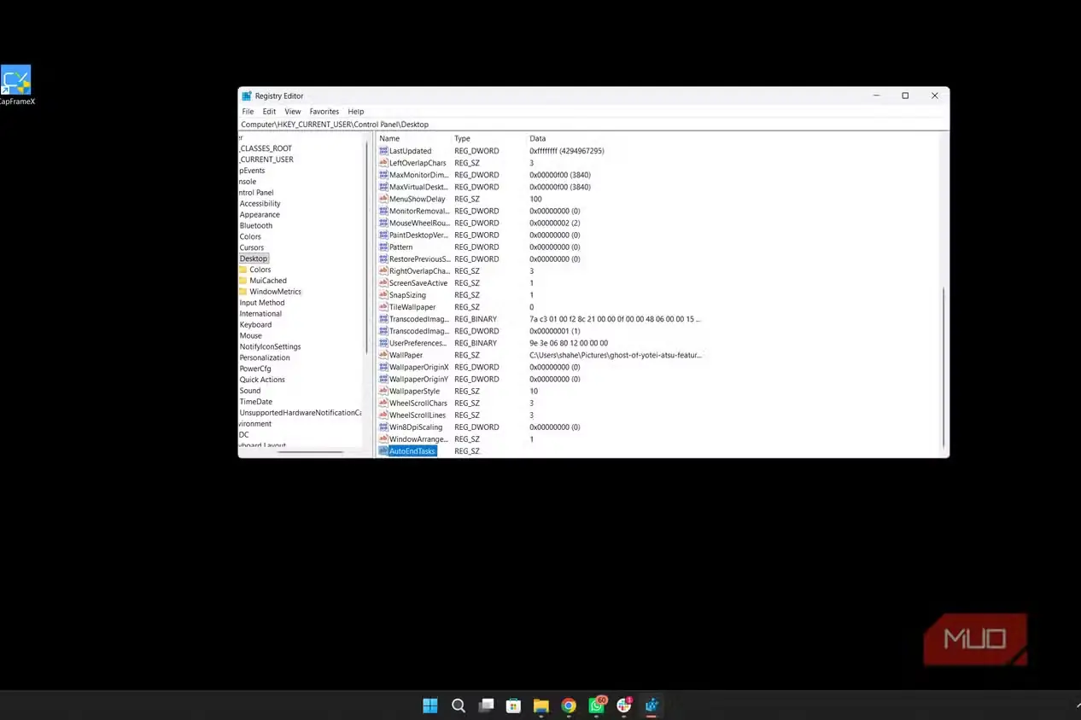Click the icon beside the AutoEndTasks value

coord(383,451)
